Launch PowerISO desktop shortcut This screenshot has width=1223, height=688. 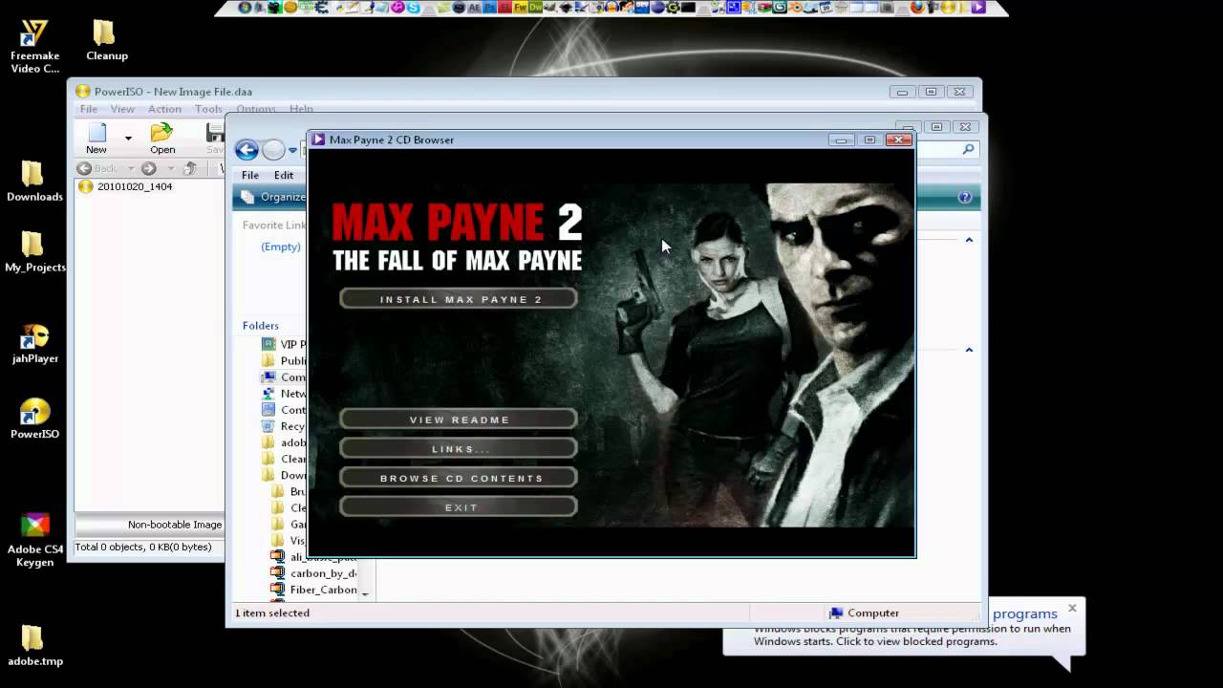34,419
